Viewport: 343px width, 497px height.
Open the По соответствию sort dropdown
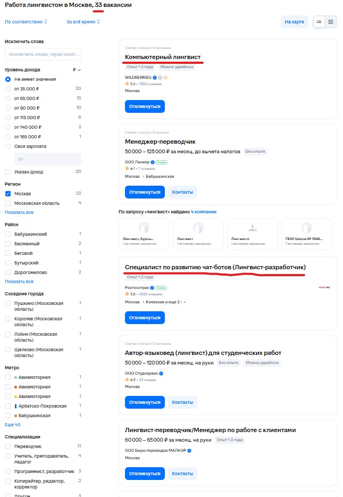pos(26,22)
